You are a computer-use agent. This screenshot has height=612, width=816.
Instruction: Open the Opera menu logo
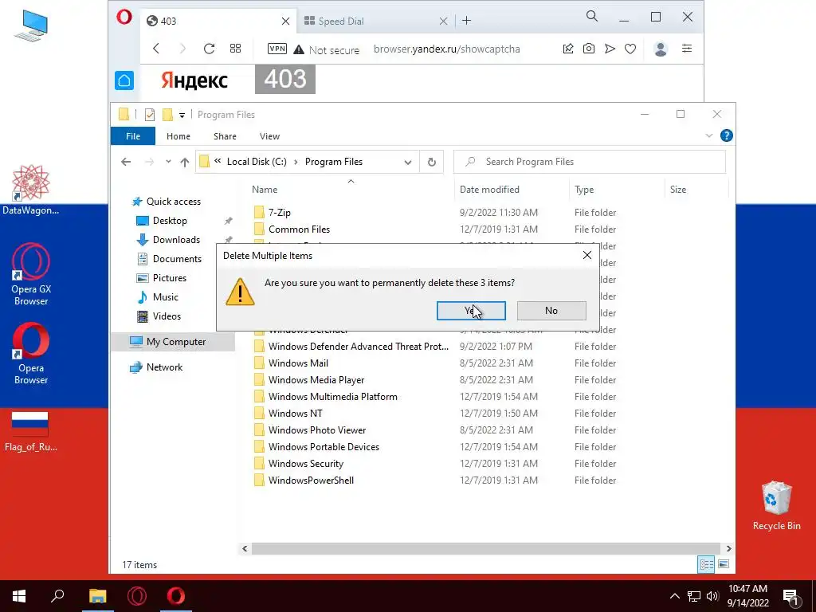click(124, 18)
